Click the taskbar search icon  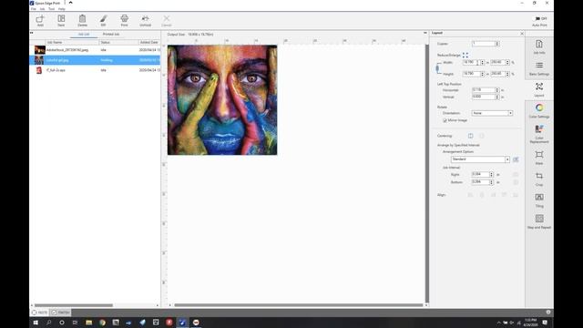[x=48, y=323]
